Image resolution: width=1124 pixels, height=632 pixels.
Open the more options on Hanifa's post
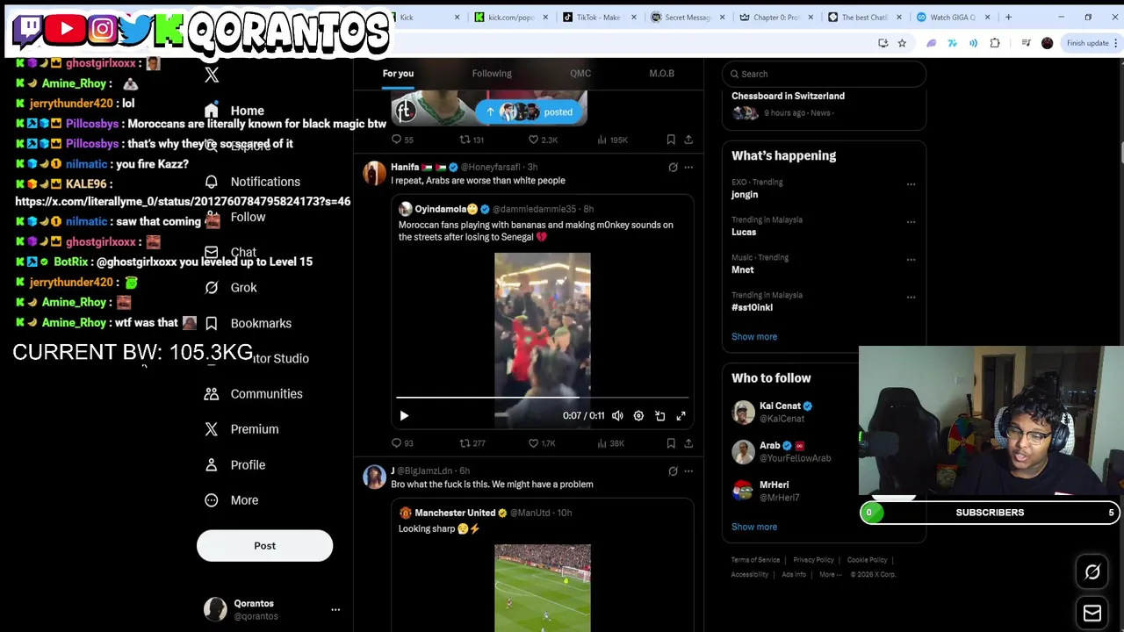point(688,167)
